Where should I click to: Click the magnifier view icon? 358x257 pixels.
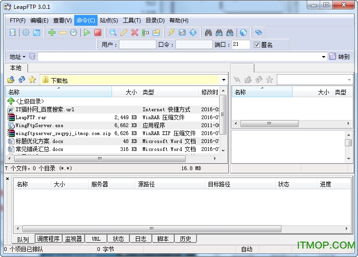[113, 32]
